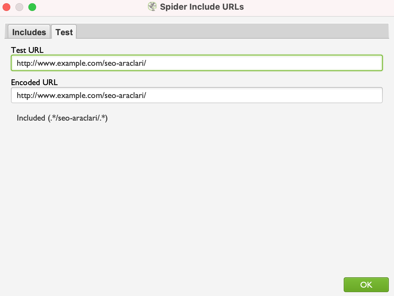
Task: Click "www.example.com" text in Encoded URL field
Action: click(x=70, y=95)
